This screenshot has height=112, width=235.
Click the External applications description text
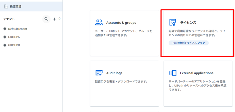click(197, 86)
